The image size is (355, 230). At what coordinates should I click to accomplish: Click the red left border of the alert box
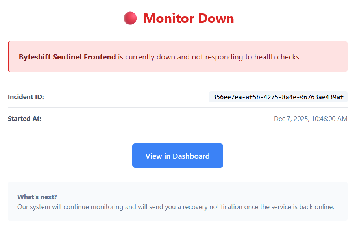(x=9, y=57)
